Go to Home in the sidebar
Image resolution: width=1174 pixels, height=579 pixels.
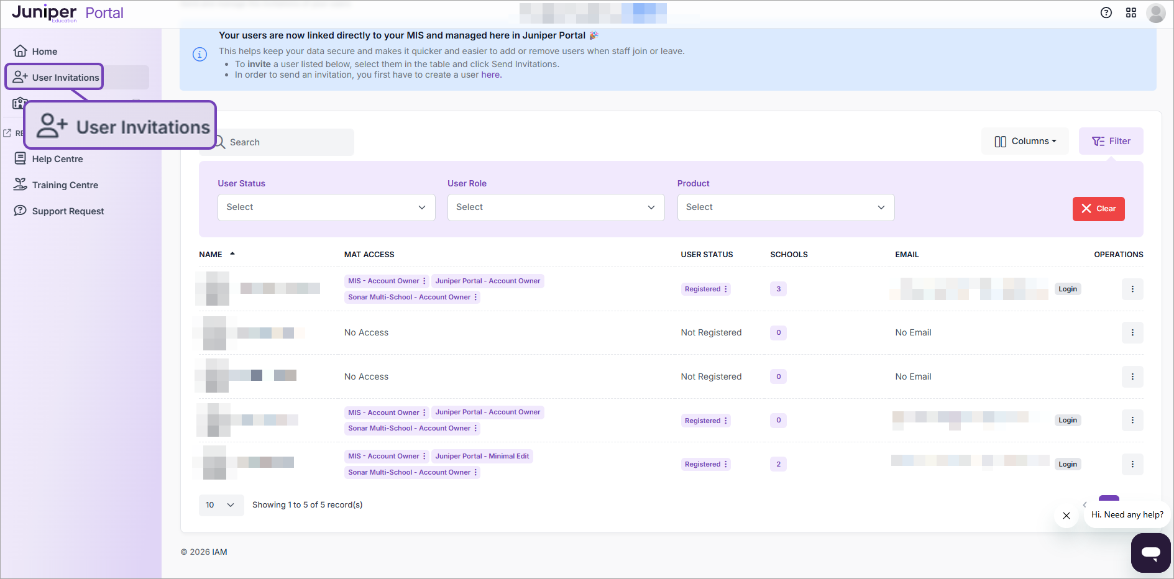36,51
